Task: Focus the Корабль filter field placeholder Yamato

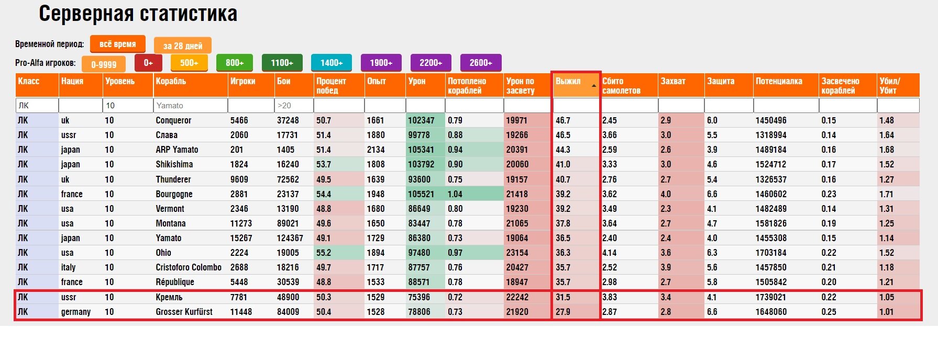Action: [x=191, y=105]
